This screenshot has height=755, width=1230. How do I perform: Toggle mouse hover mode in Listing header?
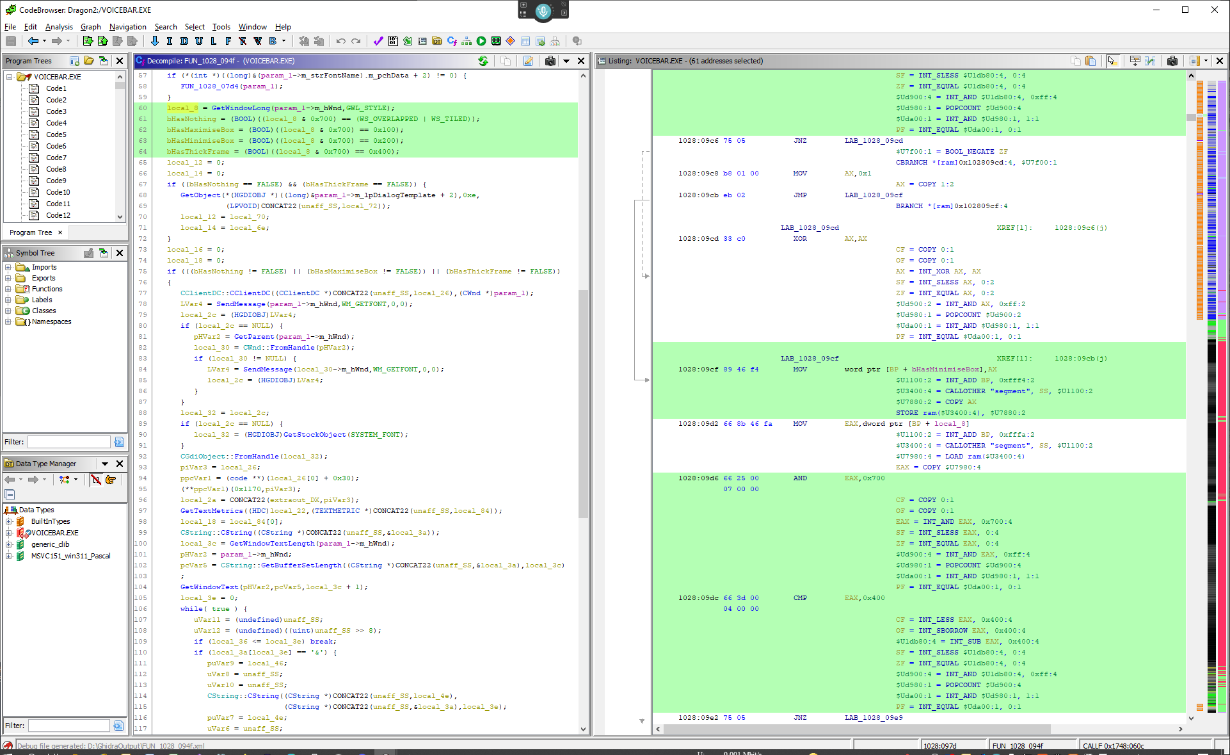tap(1112, 61)
